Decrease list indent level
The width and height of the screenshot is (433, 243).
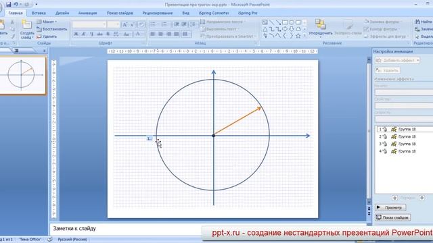177,24
